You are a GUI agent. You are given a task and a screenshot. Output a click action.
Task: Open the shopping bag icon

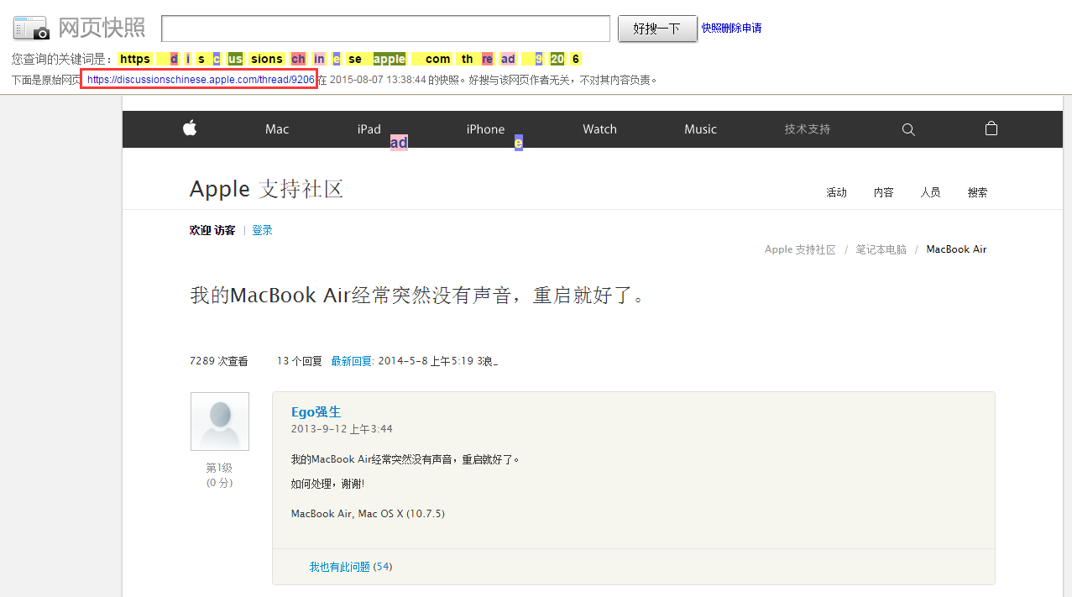[991, 128]
